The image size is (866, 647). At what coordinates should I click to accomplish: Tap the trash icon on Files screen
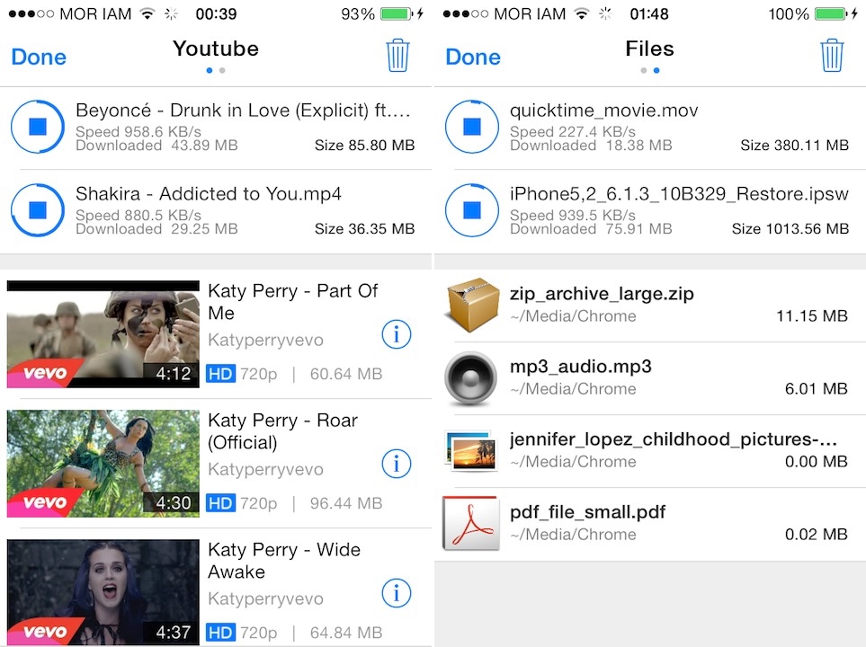pyautogui.click(x=832, y=55)
